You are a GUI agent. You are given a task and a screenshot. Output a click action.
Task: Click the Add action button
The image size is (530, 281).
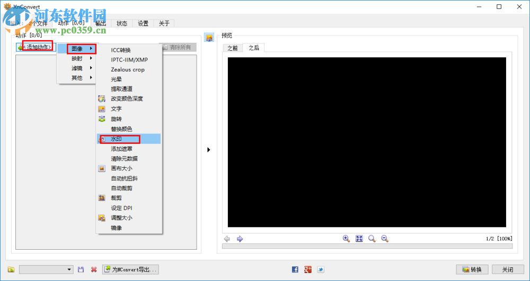(x=35, y=47)
